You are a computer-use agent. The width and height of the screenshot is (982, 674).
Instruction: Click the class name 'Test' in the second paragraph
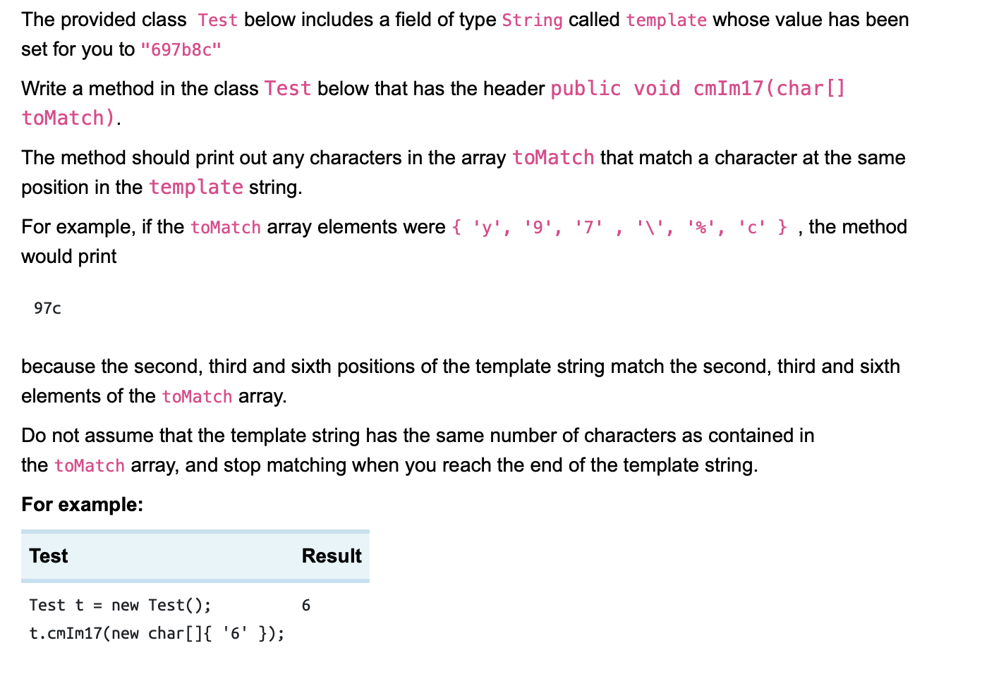click(x=288, y=89)
